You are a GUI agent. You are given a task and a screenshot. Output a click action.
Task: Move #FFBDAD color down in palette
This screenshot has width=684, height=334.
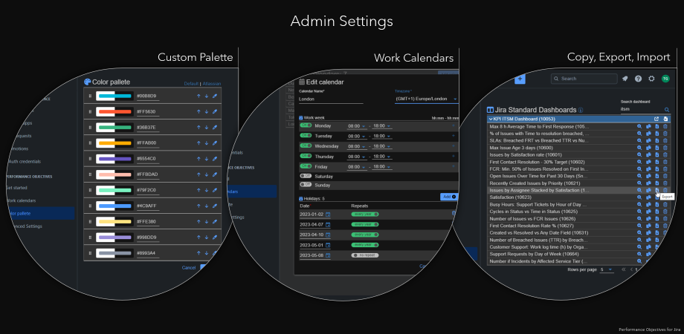207,174
